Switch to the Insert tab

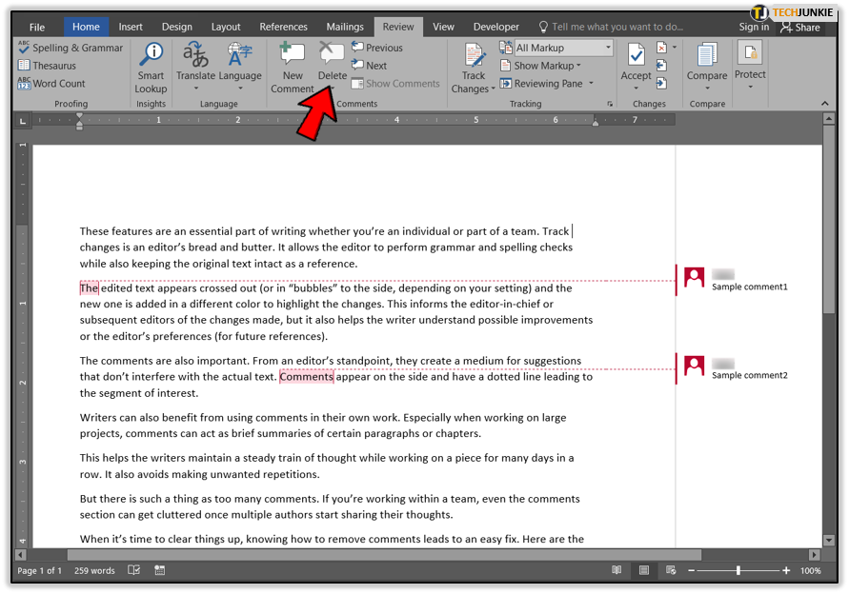[x=131, y=27]
